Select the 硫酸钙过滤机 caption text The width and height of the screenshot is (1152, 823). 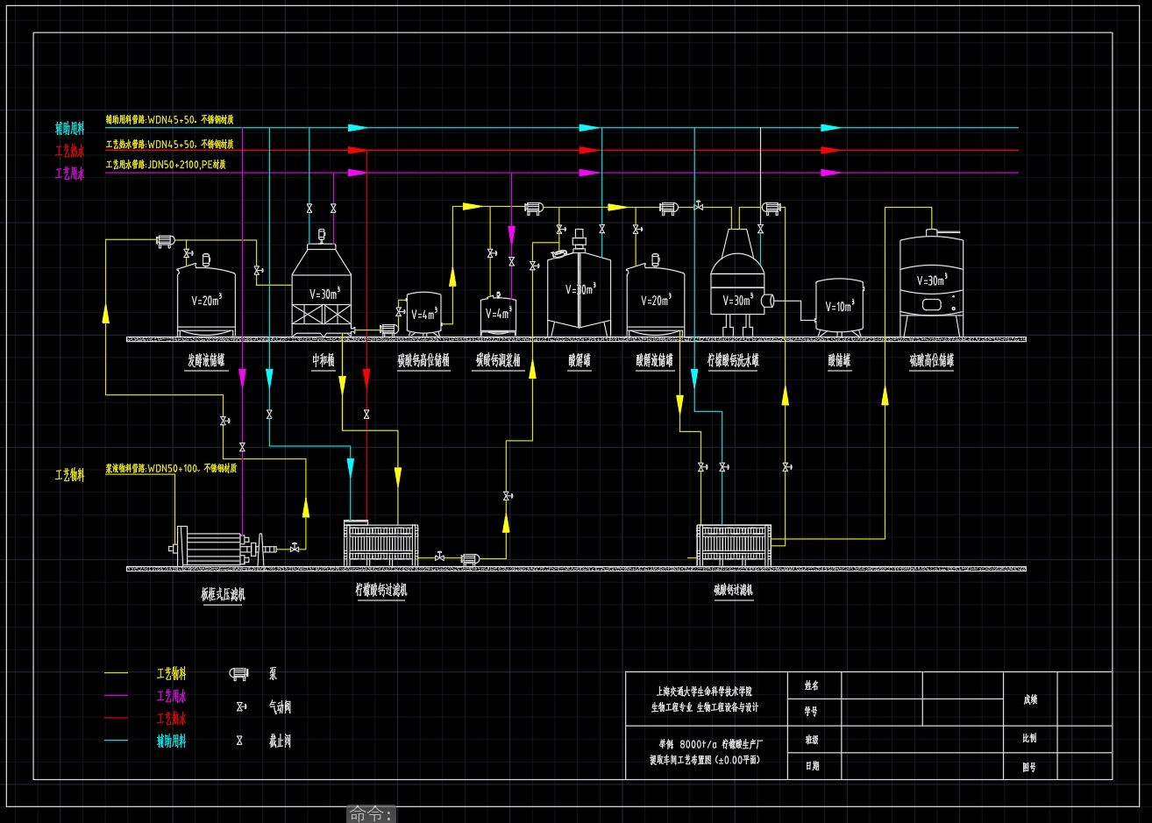(734, 591)
